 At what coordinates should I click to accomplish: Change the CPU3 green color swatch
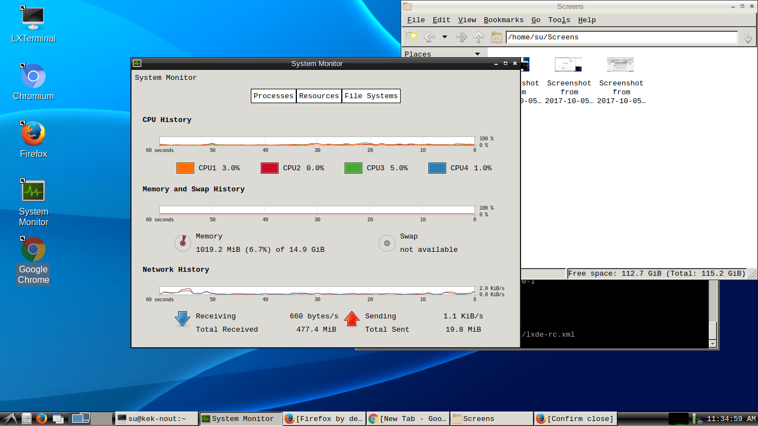[x=353, y=168]
